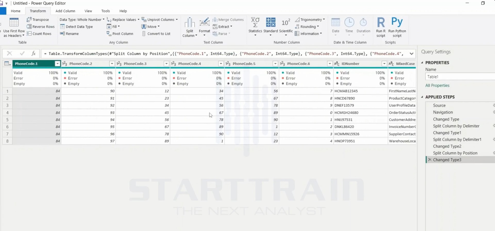This screenshot has width=495, height=231.
Task: Click the All Properties link
Action: [x=437, y=85]
